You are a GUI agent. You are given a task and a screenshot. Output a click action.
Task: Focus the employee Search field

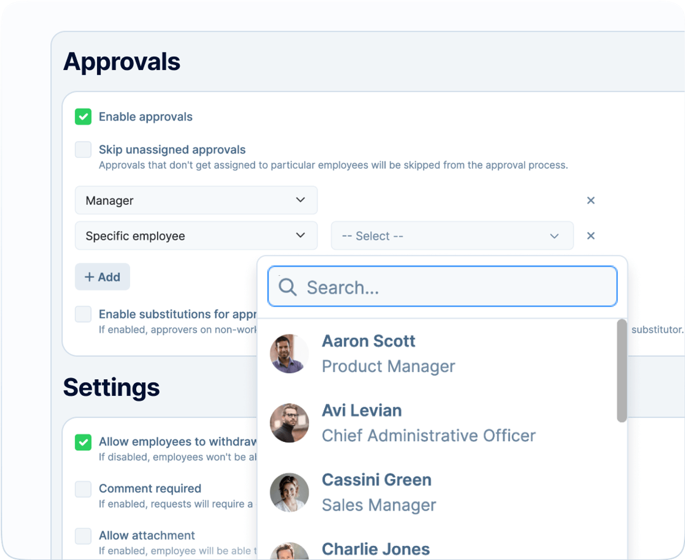[x=442, y=286]
